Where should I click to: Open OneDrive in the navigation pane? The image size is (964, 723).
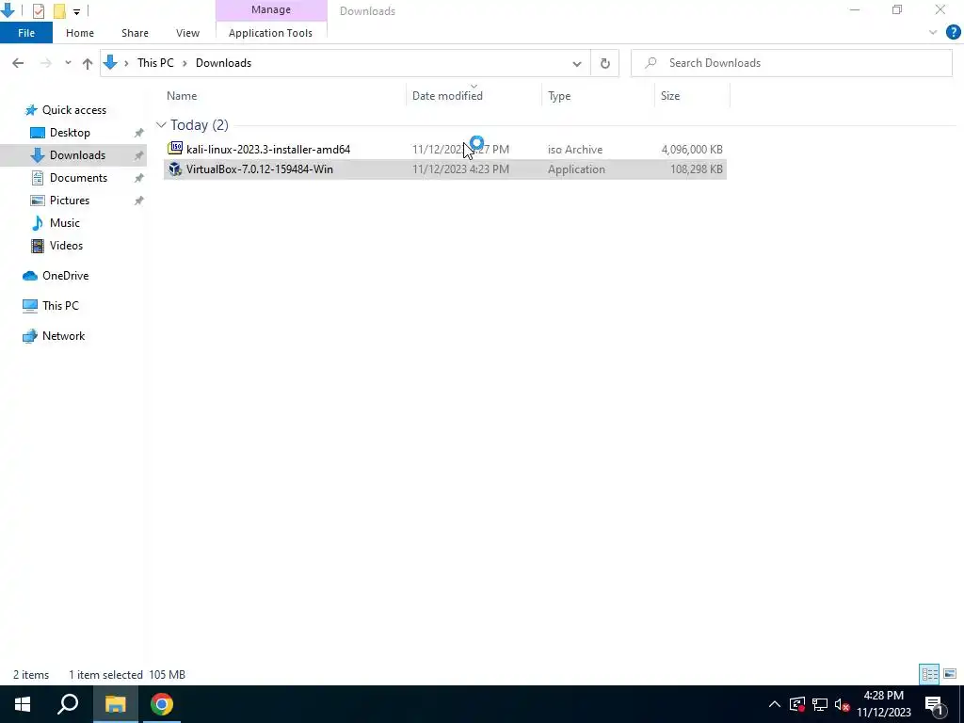[65, 276]
